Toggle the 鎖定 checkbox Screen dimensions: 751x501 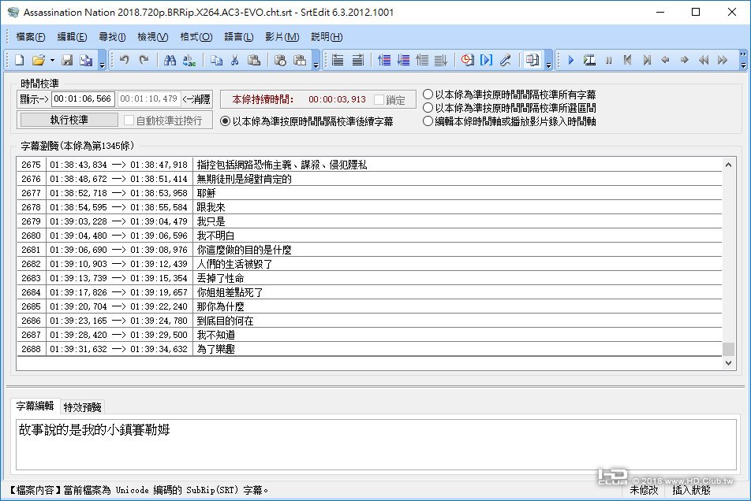click(379, 100)
